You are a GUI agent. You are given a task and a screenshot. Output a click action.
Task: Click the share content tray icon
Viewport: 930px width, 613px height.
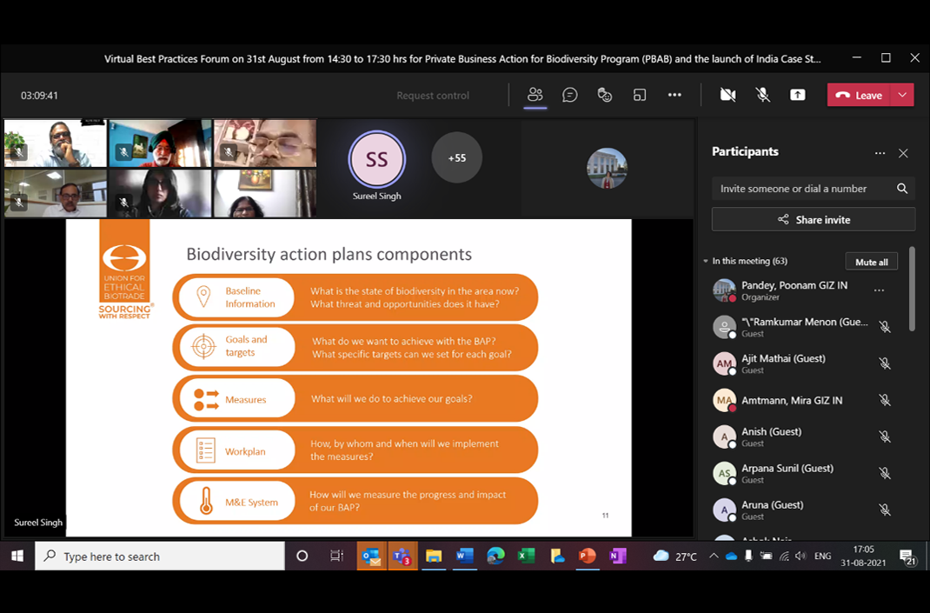(797, 95)
